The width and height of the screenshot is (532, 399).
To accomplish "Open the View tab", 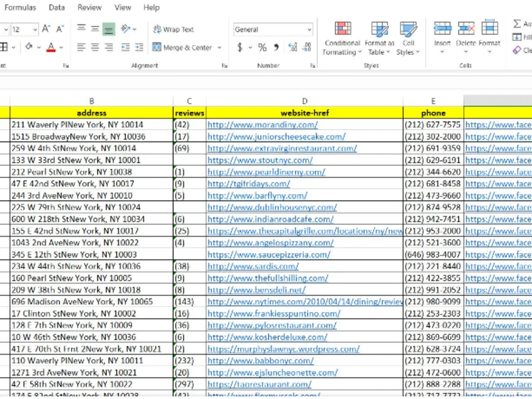I will [122, 7].
